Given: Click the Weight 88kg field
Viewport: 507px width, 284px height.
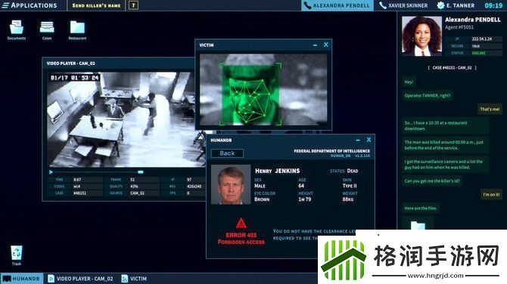Looking at the screenshot, I should coord(350,196).
